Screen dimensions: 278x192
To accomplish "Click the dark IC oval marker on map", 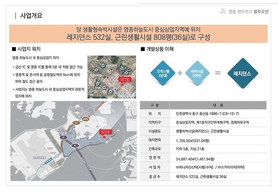I will [75, 146].
